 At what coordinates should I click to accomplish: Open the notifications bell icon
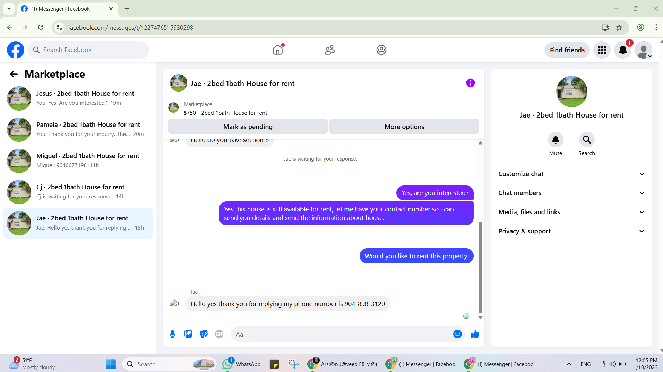[623, 50]
